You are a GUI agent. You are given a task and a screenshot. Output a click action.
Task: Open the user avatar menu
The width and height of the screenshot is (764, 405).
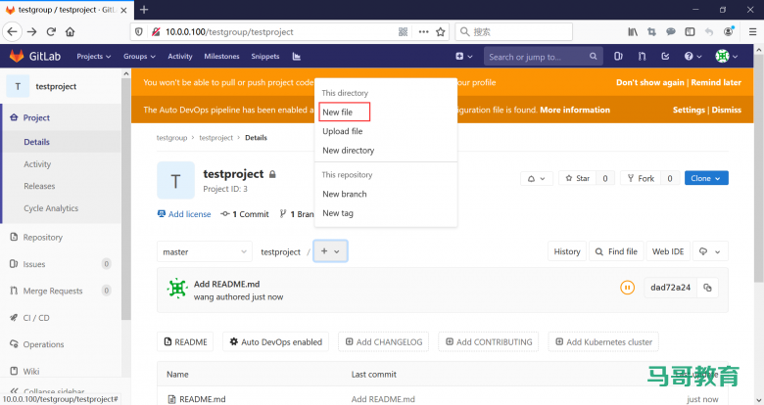[726, 57]
